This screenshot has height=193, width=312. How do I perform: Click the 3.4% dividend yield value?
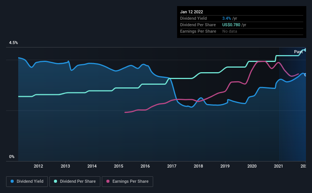point(226,18)
